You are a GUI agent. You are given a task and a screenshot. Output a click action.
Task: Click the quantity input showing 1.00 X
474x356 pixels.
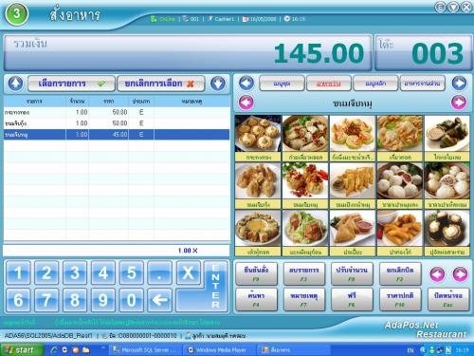tap(116, 251)
